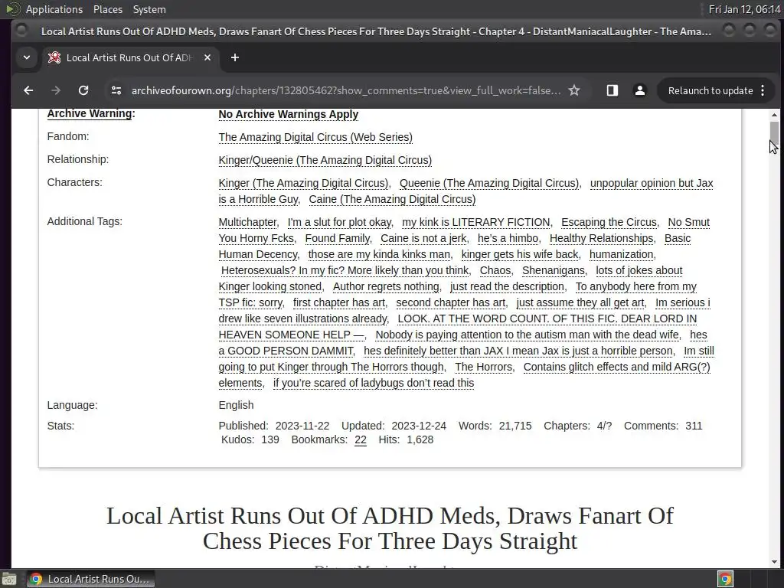Click the clock showing Fri Jan 12
784x588 pixels.
pos(744,9)
